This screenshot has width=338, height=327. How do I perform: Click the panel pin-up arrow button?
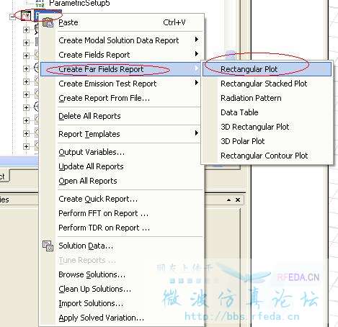[x=229, y=200]
